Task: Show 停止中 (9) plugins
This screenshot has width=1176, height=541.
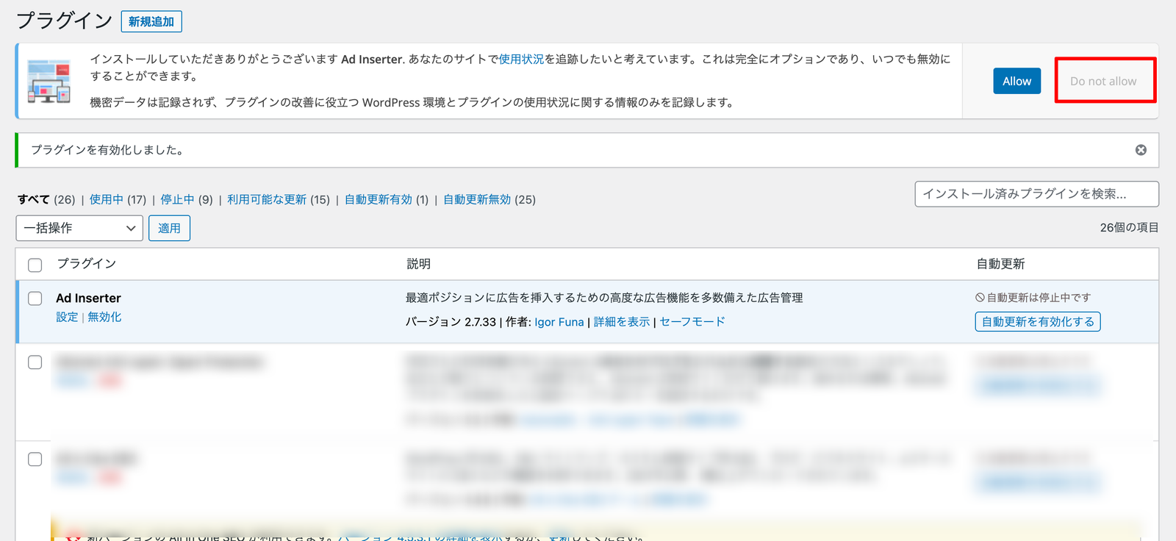Action: (187, 199)
